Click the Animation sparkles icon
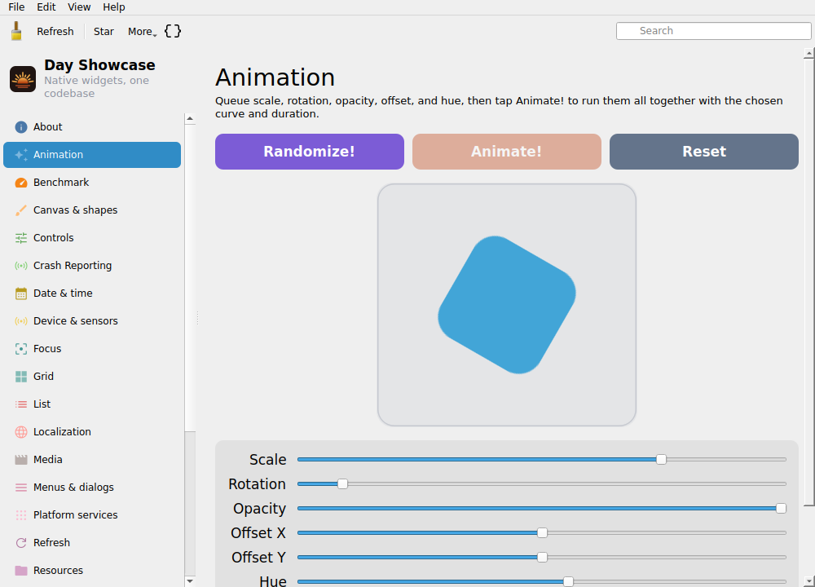 [x=21, y=154]
